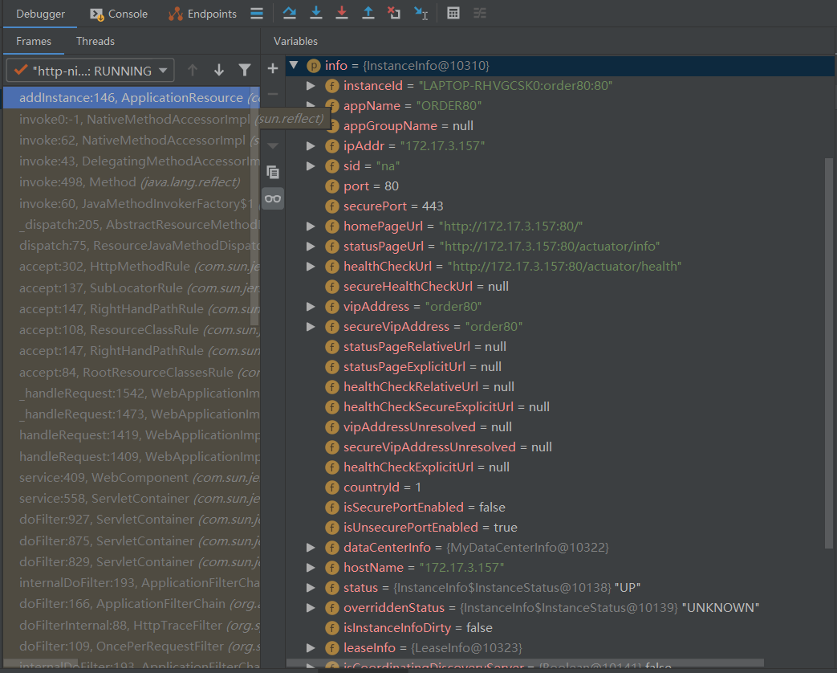Select next frame with down arrow

219,70
